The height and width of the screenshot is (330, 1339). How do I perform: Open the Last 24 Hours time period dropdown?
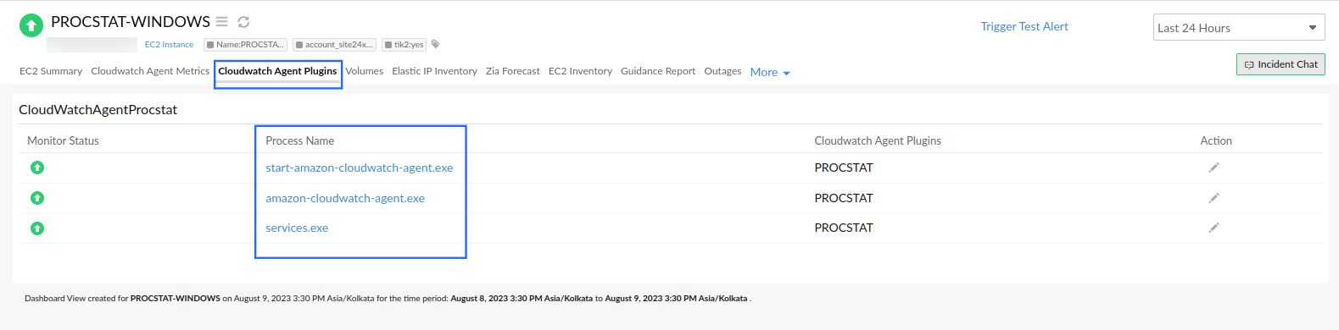pos(1239,27)
